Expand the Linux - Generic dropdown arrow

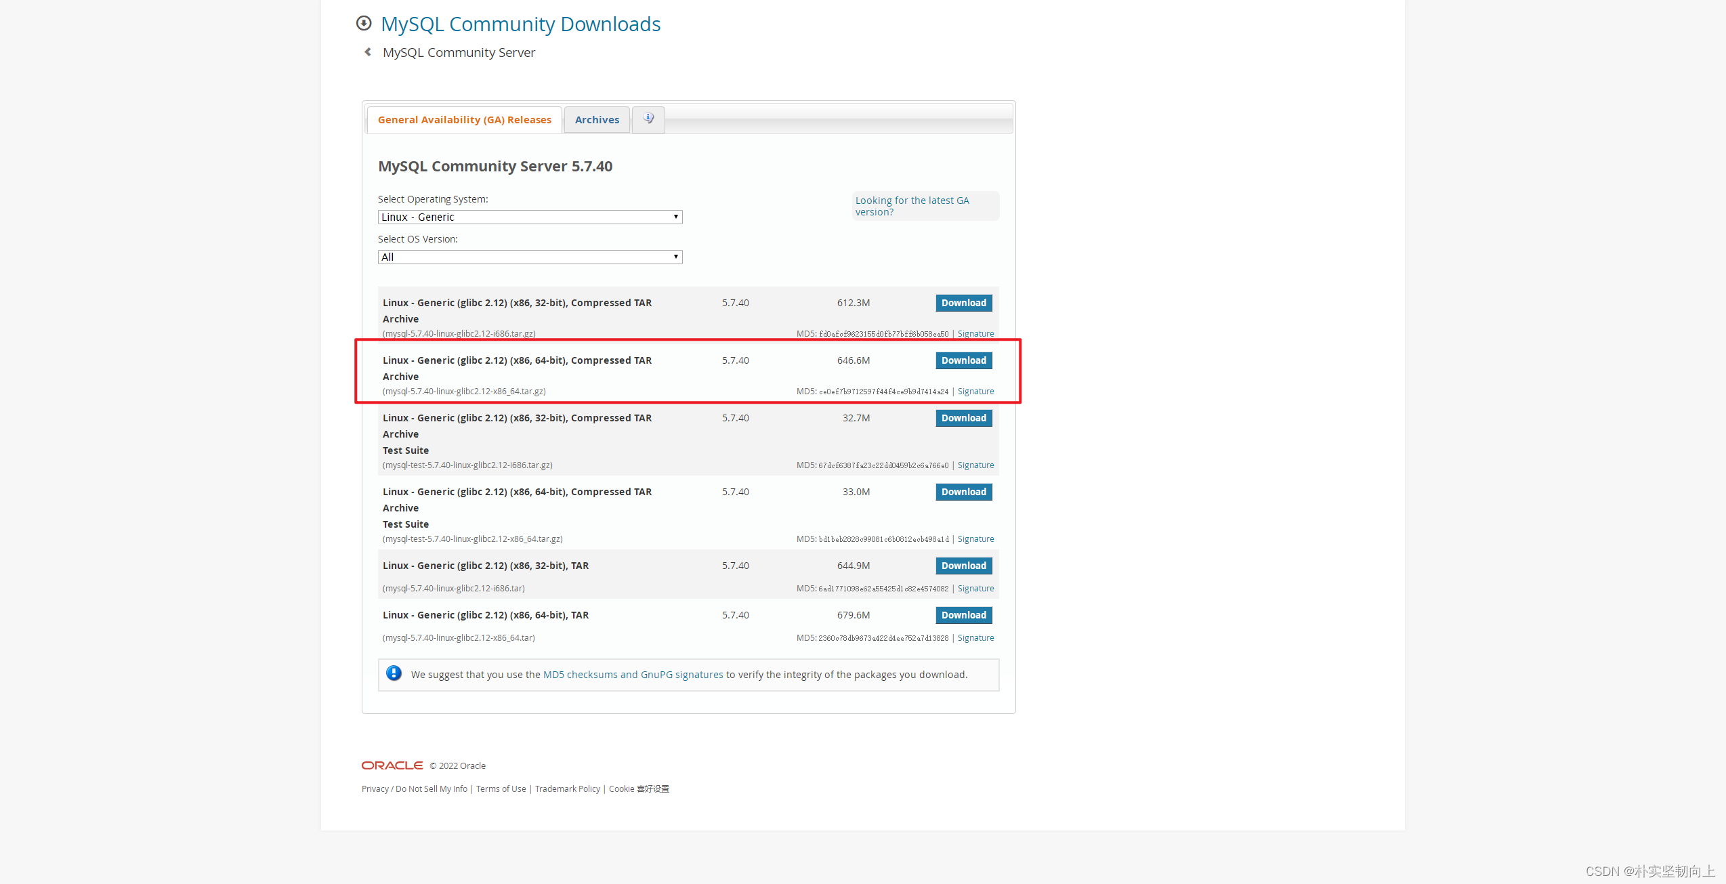675,217
